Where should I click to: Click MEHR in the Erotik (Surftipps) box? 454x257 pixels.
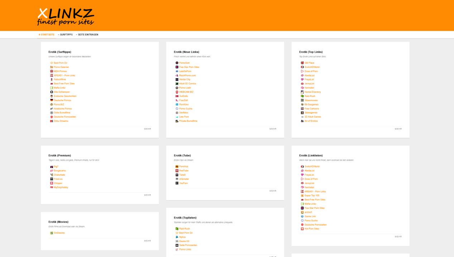click(x=148, y=129)
